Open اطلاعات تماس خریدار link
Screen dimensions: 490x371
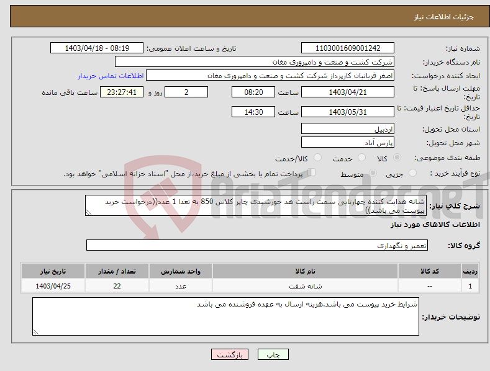111,76
